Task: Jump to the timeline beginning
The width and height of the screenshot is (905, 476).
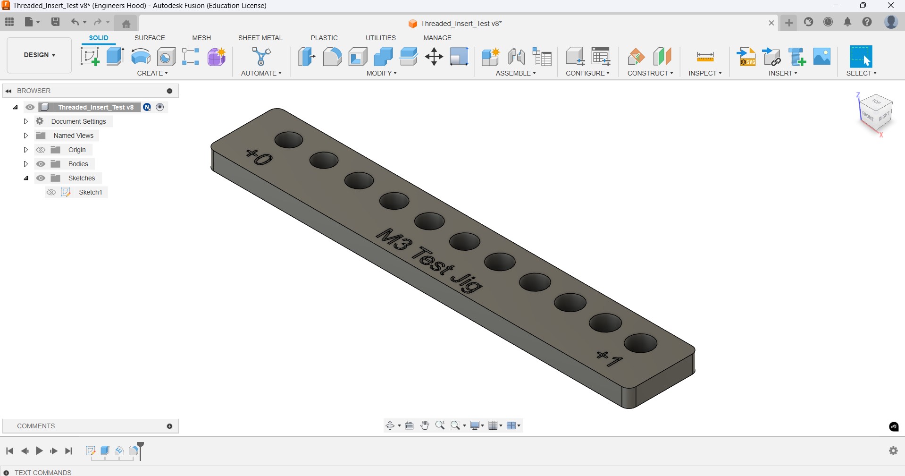Action: [x=9, y=451]
